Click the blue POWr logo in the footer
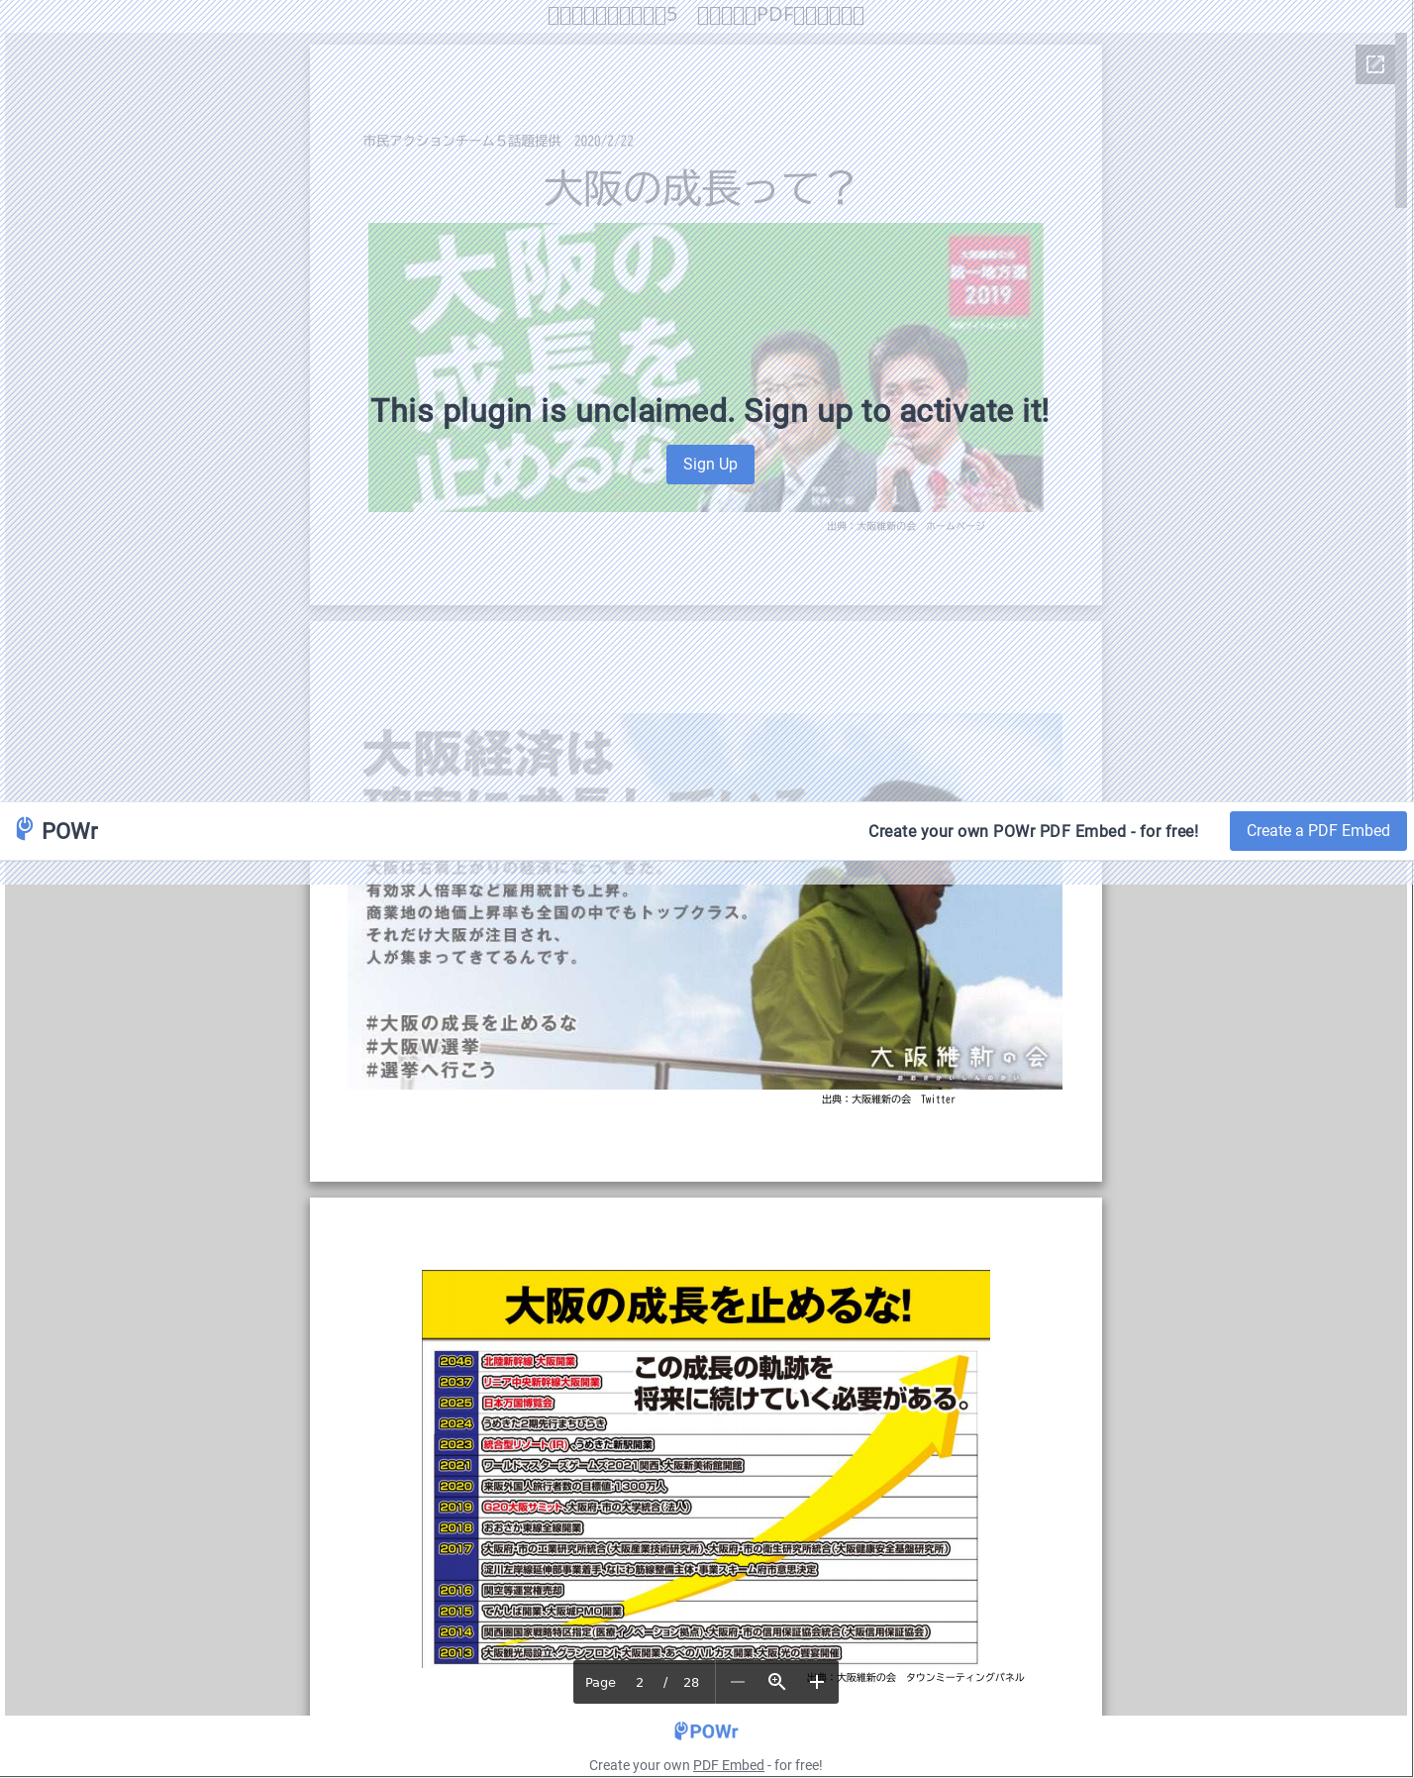 pos(706,1730)
